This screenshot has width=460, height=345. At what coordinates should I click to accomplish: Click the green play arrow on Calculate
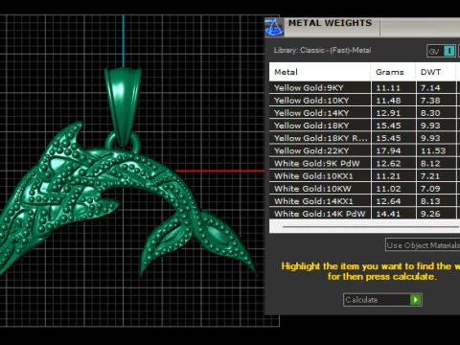coord(415,300)
